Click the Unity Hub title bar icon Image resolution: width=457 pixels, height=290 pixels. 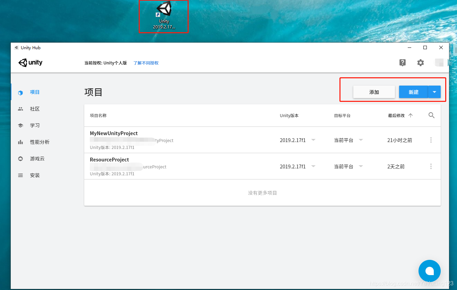[x=16, y=48]
